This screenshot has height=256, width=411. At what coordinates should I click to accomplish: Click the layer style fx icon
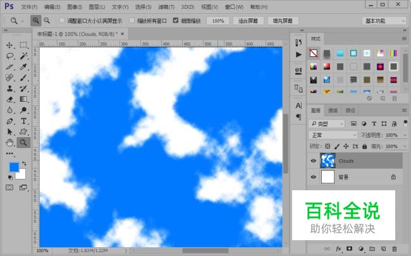[338, 248]
